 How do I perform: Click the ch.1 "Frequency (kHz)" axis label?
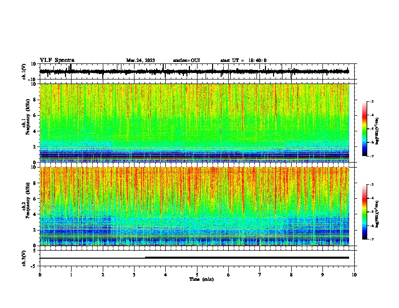point(28,117)
